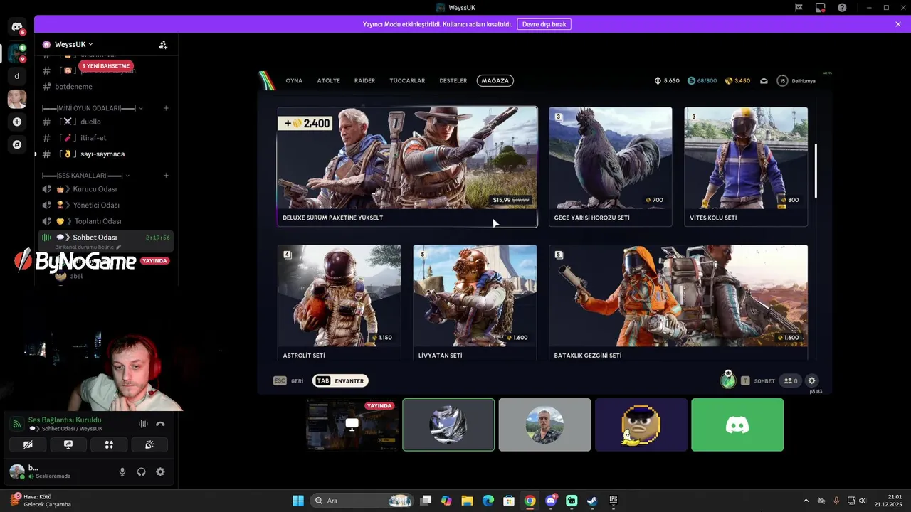Image resolution: width=911 pixels, height=512 pixels.
Task: Show hidden system tray icons chevron
Action: pos(806,501)
